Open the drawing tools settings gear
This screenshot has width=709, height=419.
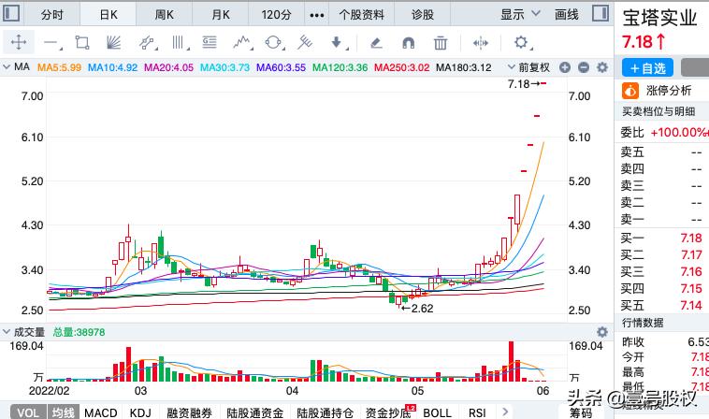(521, 42)
